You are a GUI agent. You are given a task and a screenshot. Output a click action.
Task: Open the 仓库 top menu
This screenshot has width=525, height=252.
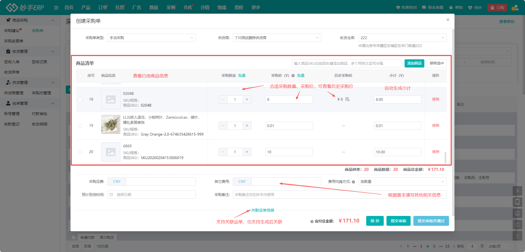click(188, 8)
